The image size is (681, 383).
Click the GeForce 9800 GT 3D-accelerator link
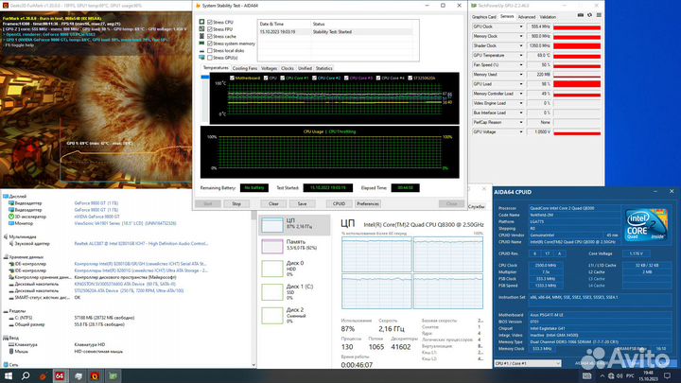coord(96,217)
